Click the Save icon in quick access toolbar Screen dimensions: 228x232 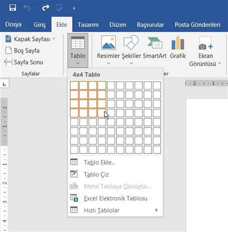13,8
